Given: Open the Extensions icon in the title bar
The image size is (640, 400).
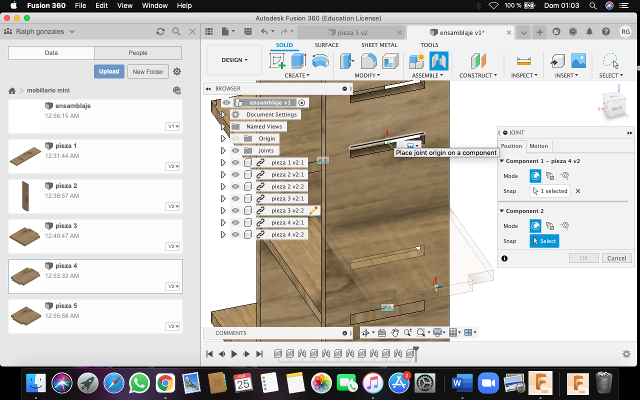Looking at the screenshot, I should 556,31.
